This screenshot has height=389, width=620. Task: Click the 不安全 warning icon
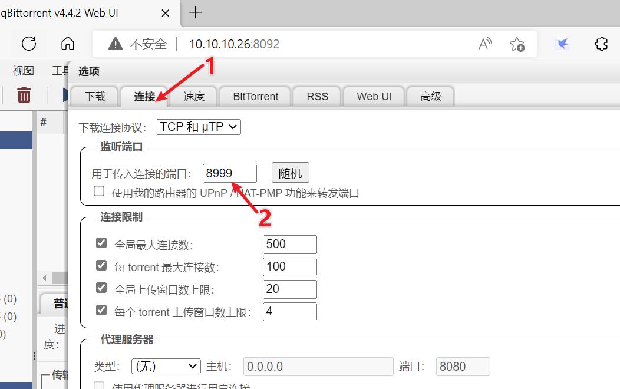pyautogui.click(x=116, y=42)
